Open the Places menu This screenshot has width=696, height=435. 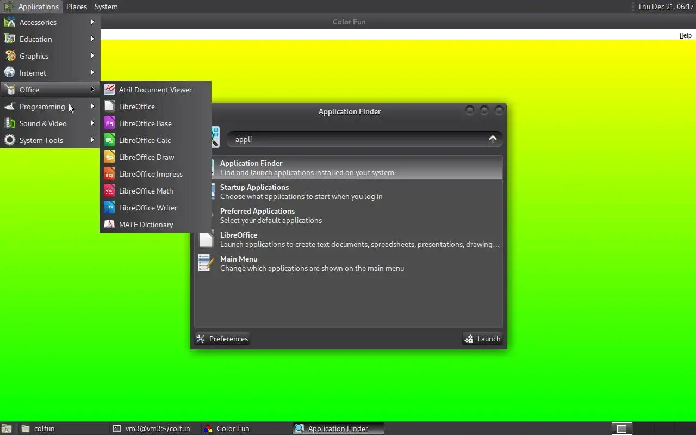click(x=77, y=7)
